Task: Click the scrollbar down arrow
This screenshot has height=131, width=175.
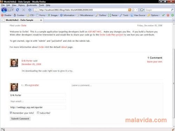Action: point(174,126)
